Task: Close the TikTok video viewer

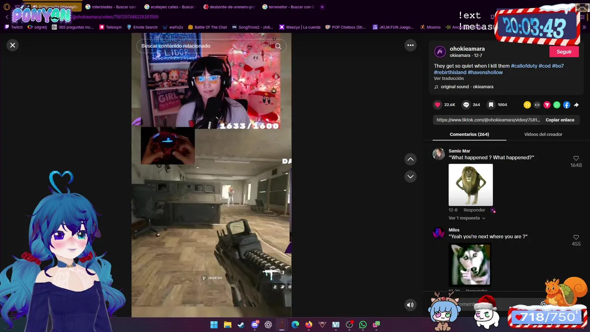Action: coord(12,45)
